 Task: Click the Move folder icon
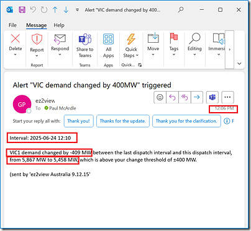(153, 38)
